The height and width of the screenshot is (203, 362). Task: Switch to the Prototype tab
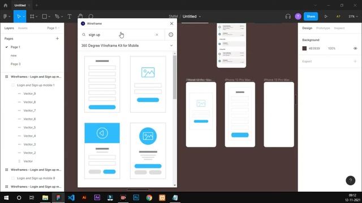[323, 28]
